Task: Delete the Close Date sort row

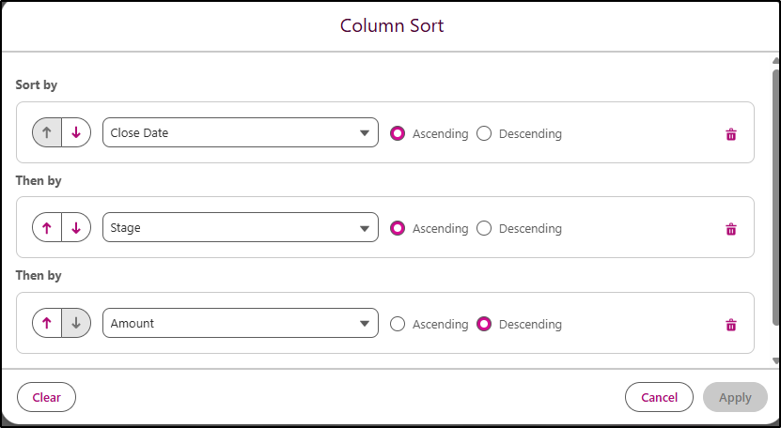Action: click(731, 134)
